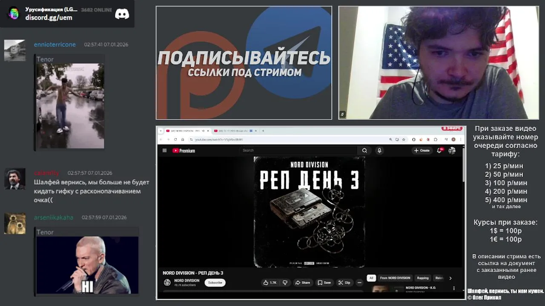The height and width of the screenshot is (306, 545).
Task: Bookmark this page with star icon
Action: click(x=404, y=139)
